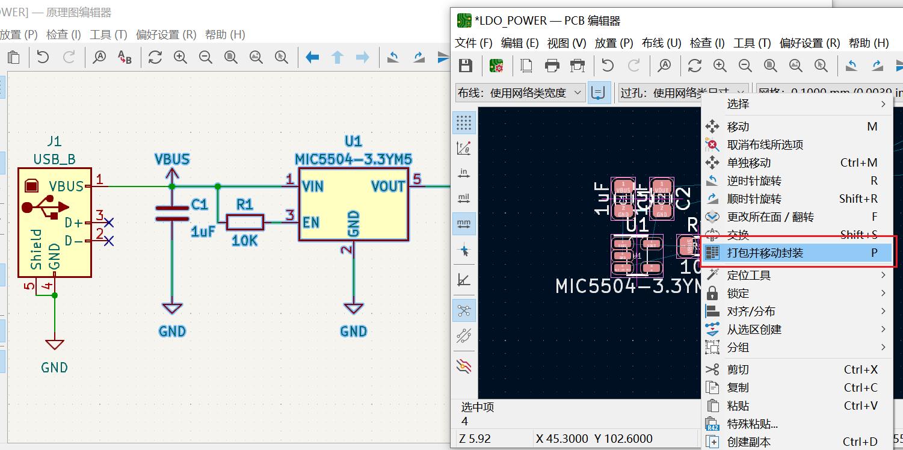Open the 布线 menu in the PCB editor
The image size is (903, 450).
(661, 42)
